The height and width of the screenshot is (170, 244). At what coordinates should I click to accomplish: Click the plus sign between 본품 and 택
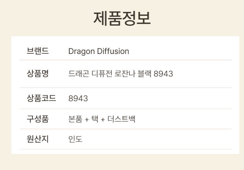[87, 119]
